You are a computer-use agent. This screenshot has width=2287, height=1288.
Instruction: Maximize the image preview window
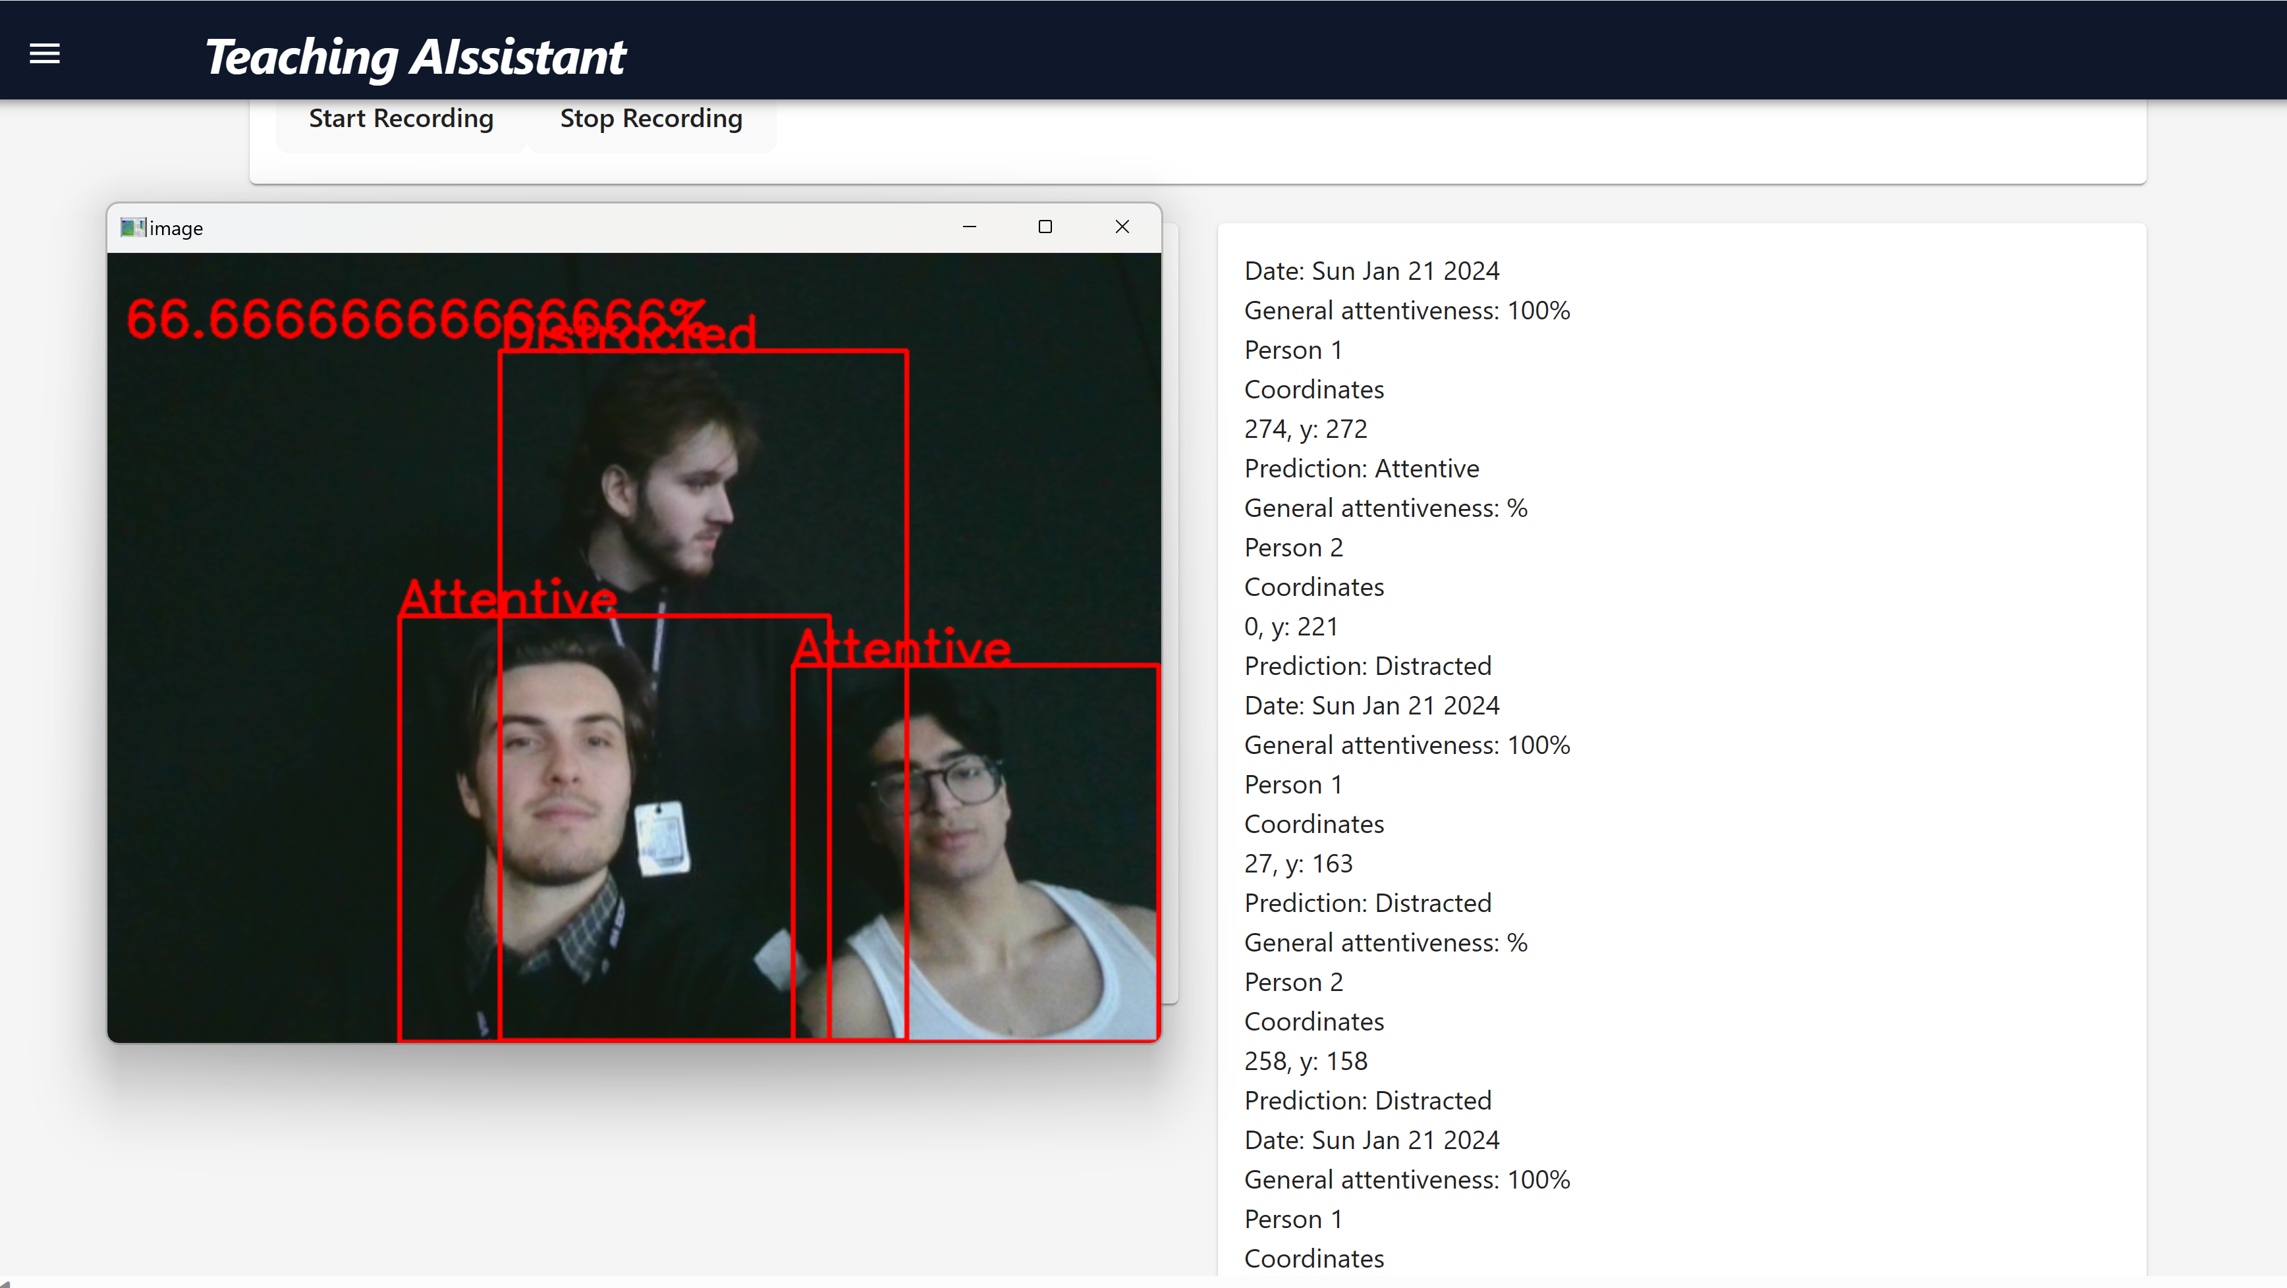point(1045,227)
